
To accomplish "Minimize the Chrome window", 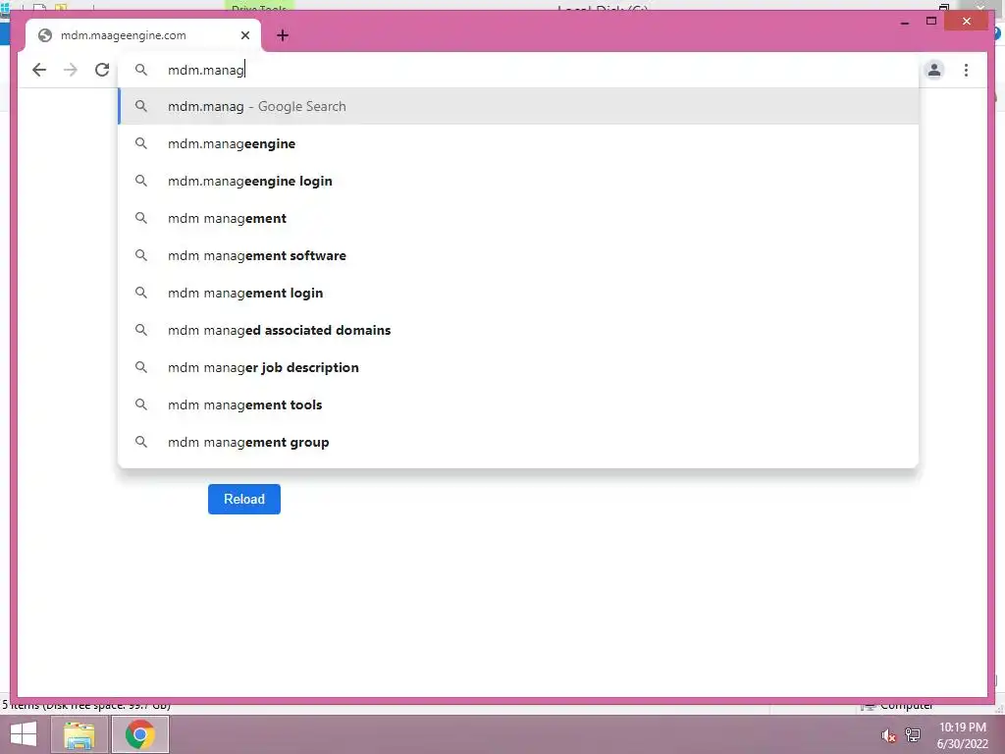I will (904, 22).
